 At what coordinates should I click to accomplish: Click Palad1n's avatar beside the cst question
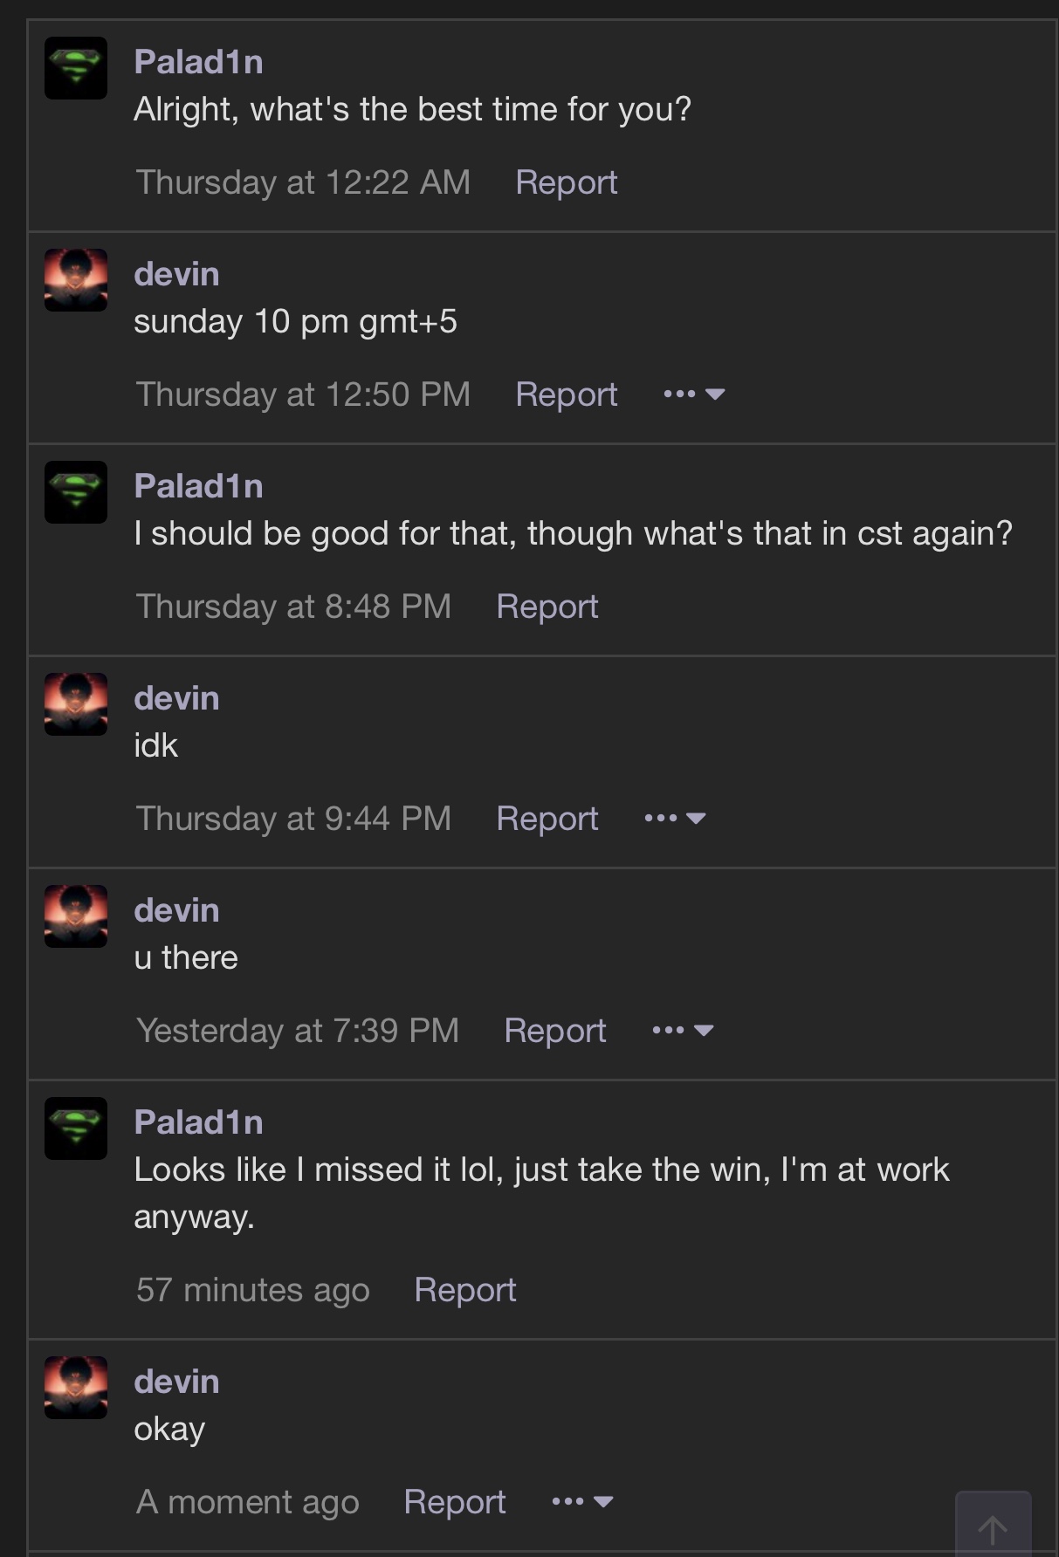point(76,492)
